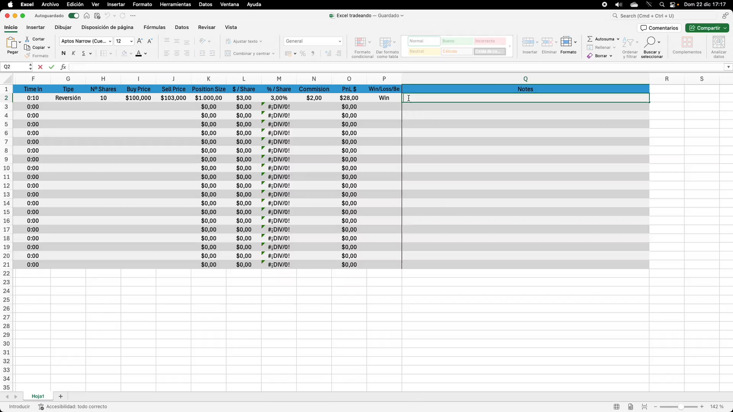The height and width of the screenshot is (412, 733).
Task: Open the General number format dropdown
Action: click(339, 41)
